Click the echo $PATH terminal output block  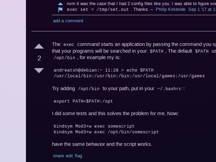[x=129, y=73]
